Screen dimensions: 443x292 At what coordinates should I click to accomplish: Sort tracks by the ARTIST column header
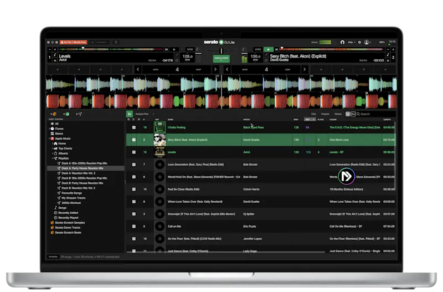click(x=246, y=120)
